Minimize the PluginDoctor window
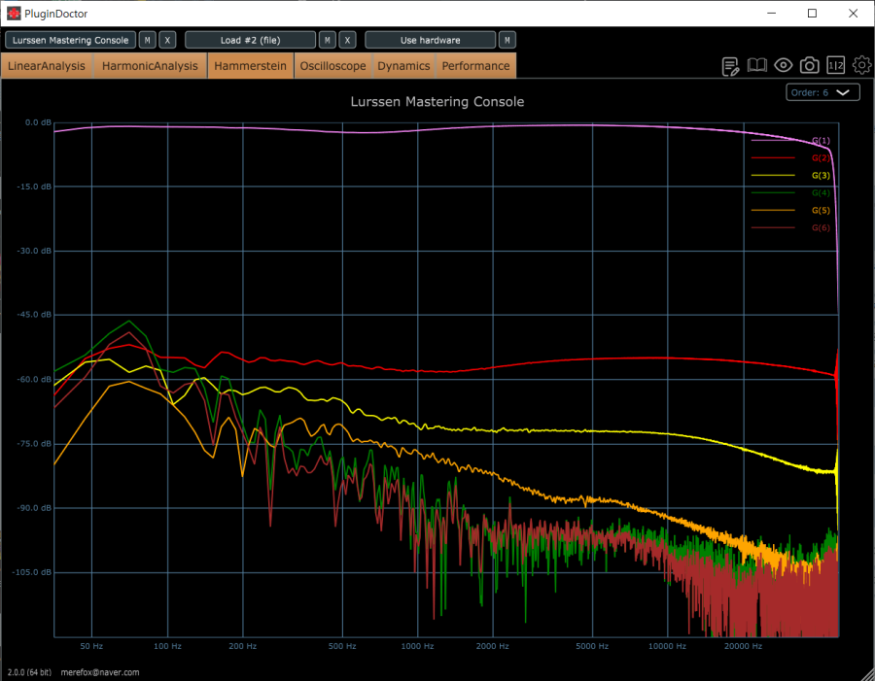The height and width of the screenshot is (681, 875). click(772, 14)
